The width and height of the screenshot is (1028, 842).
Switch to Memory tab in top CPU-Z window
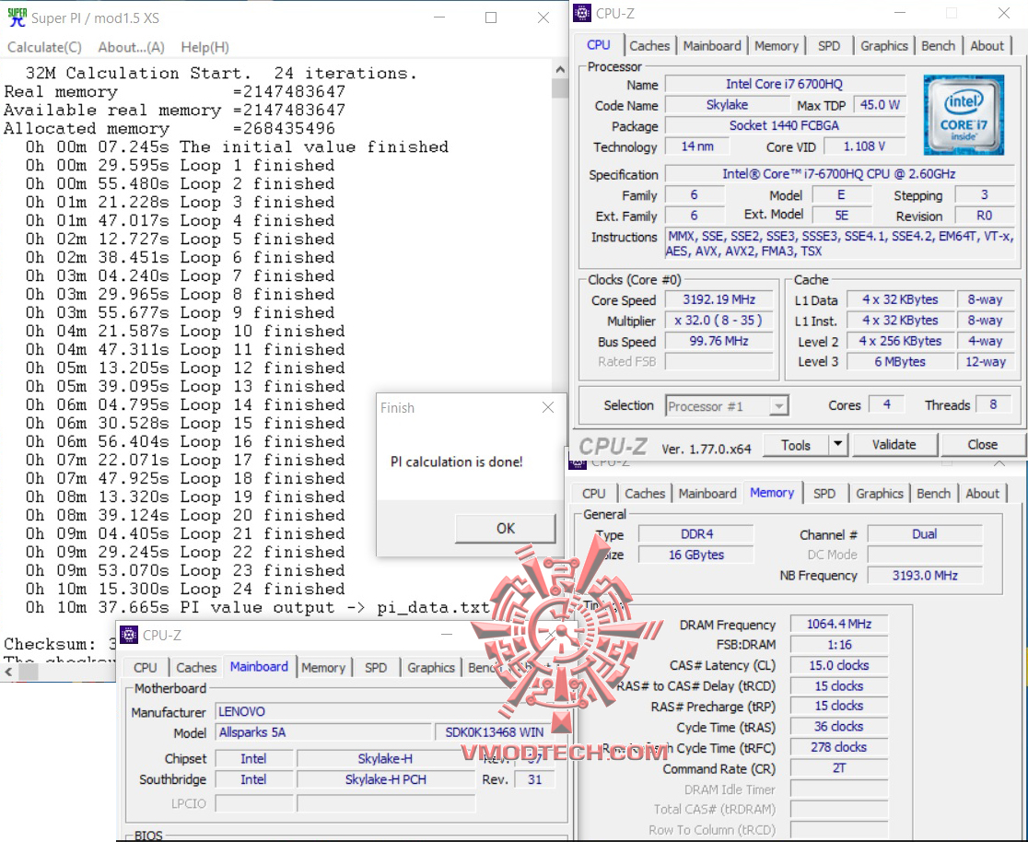tap(777, 45)
